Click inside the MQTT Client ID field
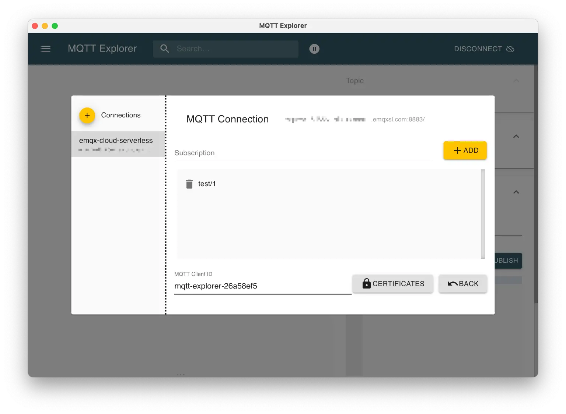The height and width of the screenshot is (414, 566). pos(262,286)
